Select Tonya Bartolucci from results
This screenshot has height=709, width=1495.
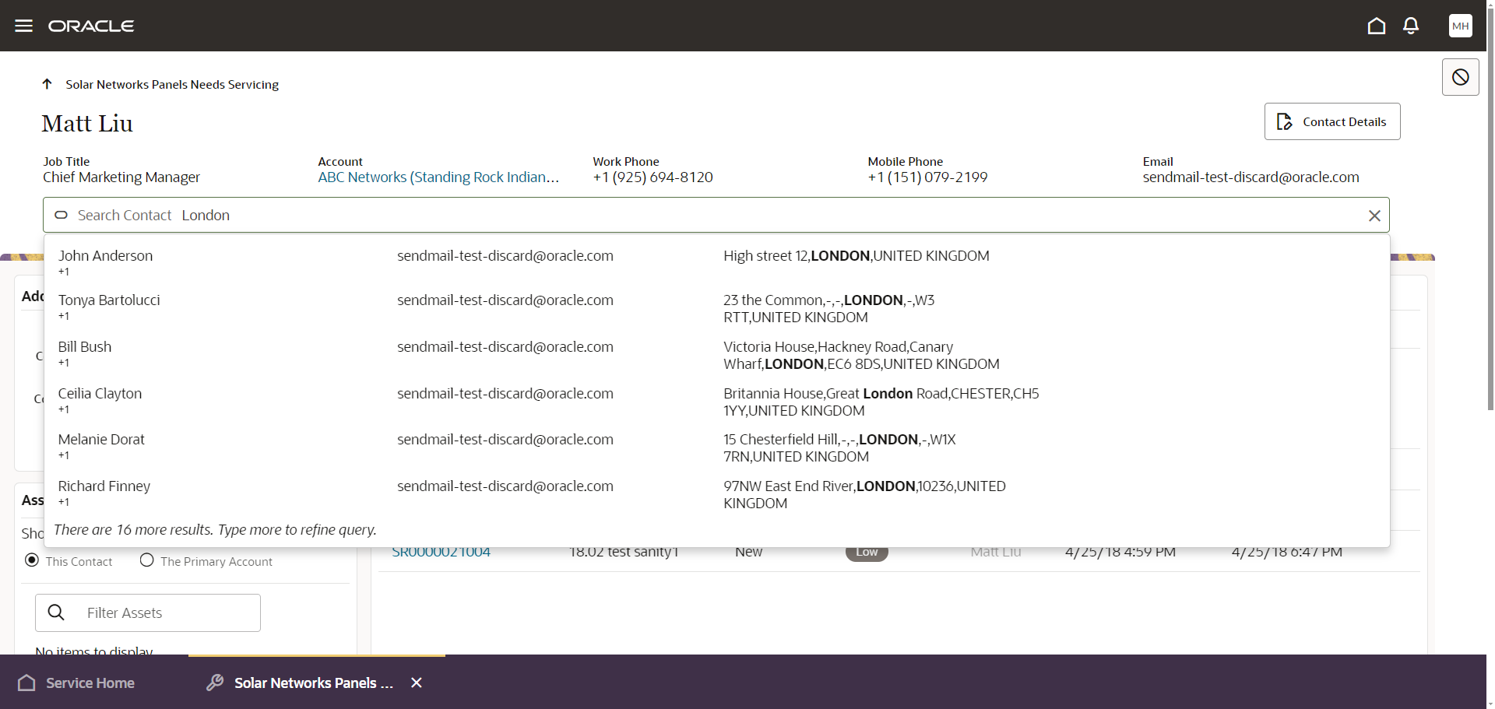[x=109, y=300]
